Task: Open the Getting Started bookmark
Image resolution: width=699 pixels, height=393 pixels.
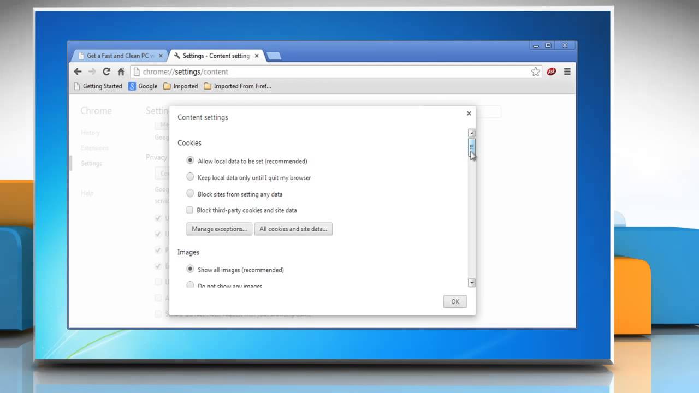Action: [x=98, y=86]
